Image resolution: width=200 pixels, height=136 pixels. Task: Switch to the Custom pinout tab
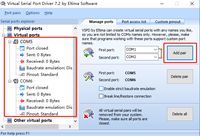pos(168,22)
